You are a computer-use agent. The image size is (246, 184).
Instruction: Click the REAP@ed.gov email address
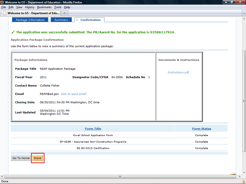point(49,94)
